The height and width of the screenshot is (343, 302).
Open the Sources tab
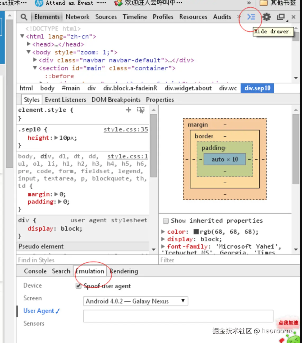pyautogui.click(x=106, y=17)
